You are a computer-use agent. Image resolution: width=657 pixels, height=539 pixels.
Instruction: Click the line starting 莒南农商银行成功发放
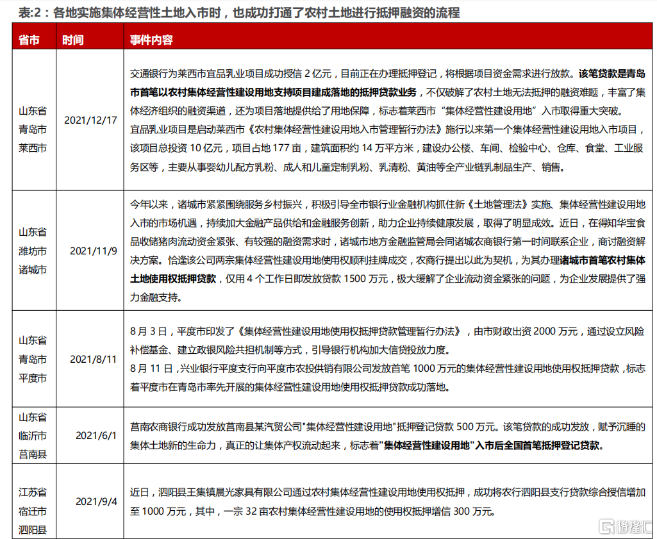point(388,427)
